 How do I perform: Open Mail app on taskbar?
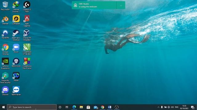95,107
